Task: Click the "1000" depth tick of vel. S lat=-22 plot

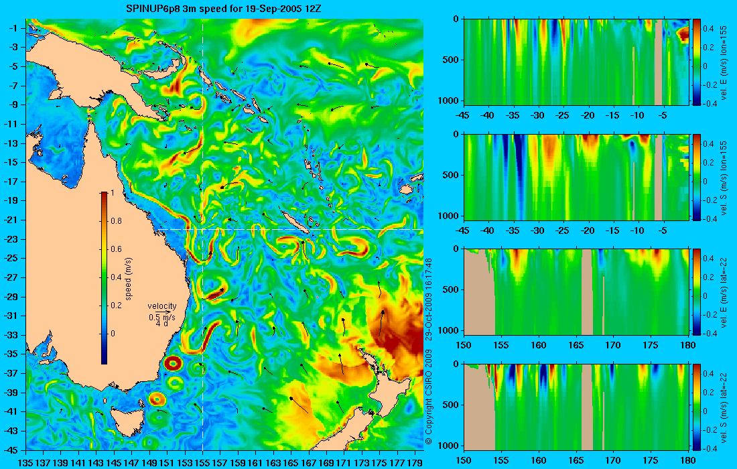Action: (x=449, y=446)
